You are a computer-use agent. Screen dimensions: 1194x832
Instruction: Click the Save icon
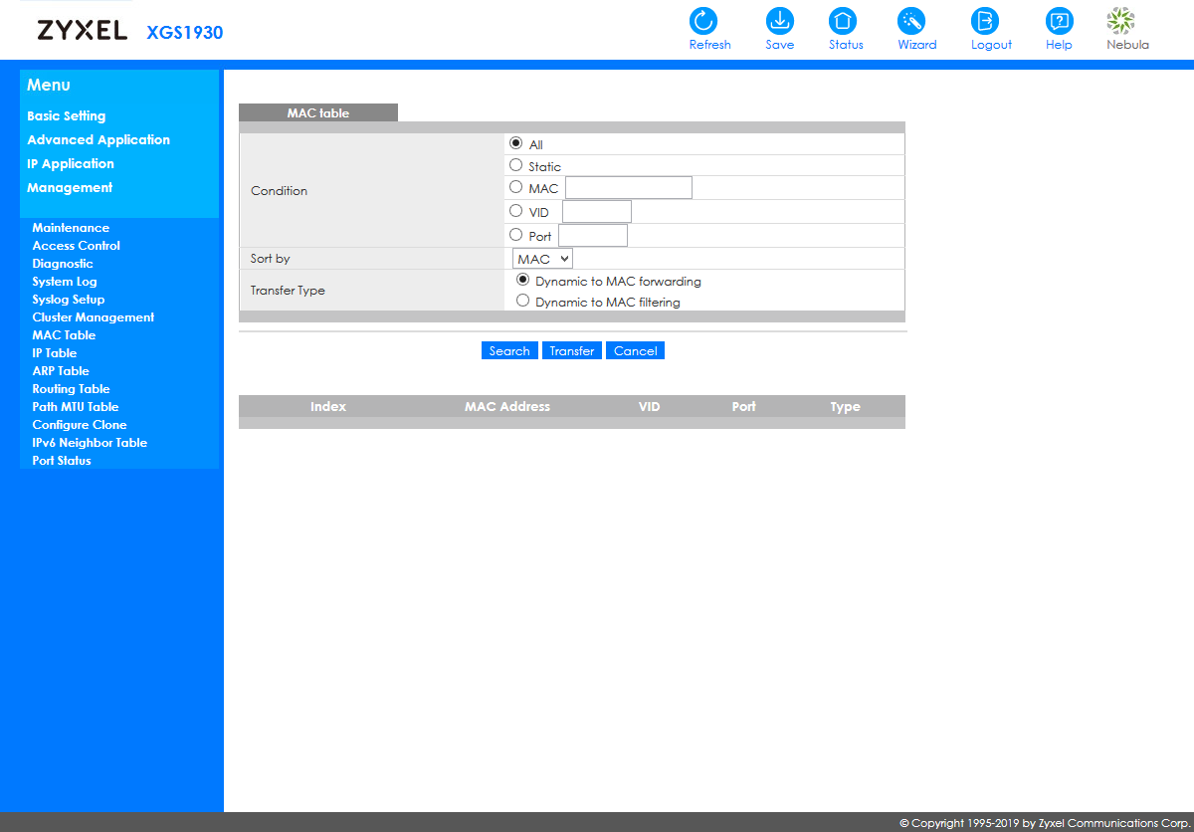780,21
